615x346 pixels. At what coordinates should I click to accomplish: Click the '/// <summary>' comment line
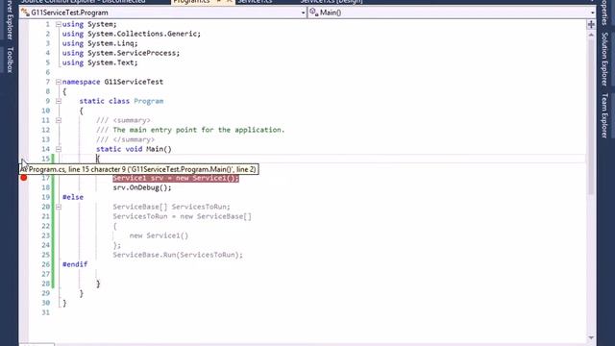[x=123, y=120]
